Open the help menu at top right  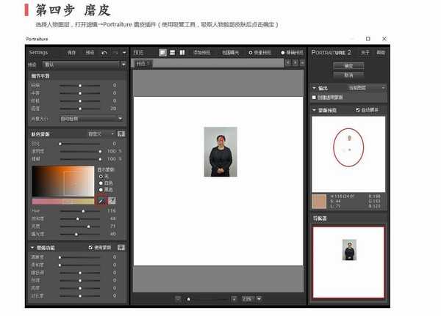381,53
